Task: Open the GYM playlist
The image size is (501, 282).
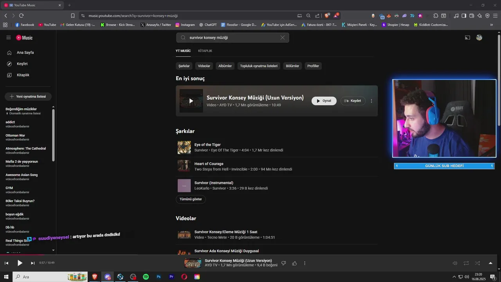Action: coord(9,188)
